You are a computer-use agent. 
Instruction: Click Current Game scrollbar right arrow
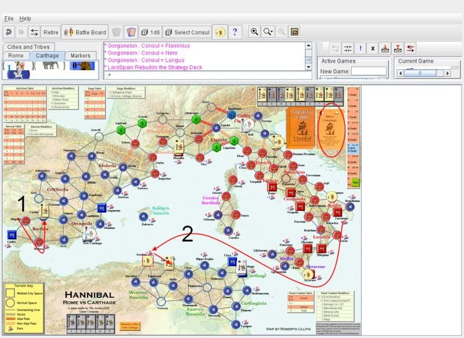pyautogui.click(x=447, y=73)
